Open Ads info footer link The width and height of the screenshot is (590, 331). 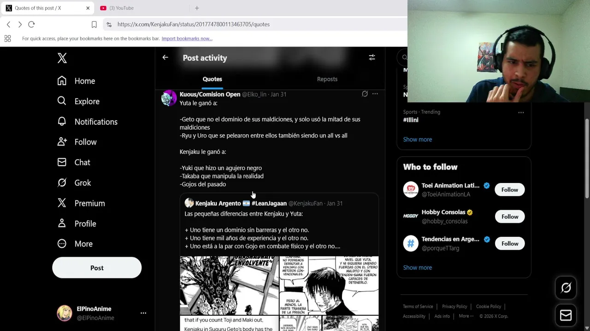click(442, 316)
